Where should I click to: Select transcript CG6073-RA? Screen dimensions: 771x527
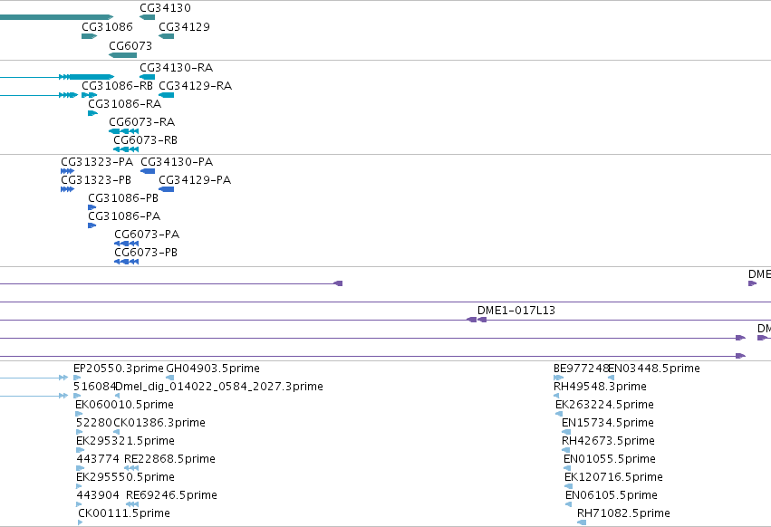[x=123, y=131]
